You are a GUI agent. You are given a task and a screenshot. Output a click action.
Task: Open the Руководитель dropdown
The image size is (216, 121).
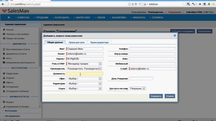pos(84,69)
